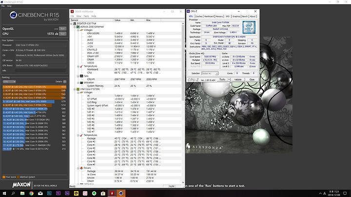Open the notification center icon in the tray

[345, 193]
